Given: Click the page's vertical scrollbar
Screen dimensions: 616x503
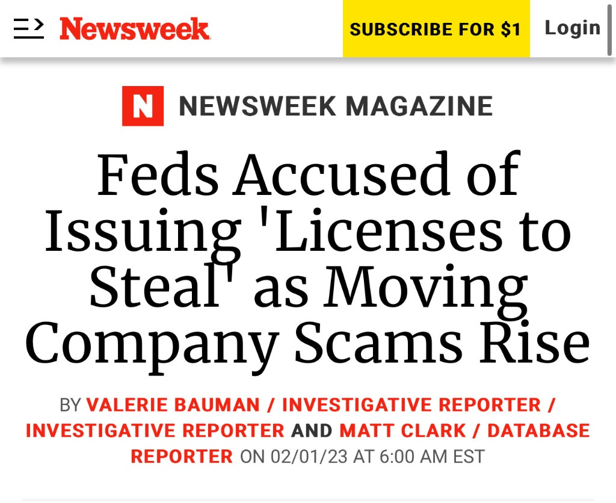Looking at the screenshot, I should tap(610, 28).
